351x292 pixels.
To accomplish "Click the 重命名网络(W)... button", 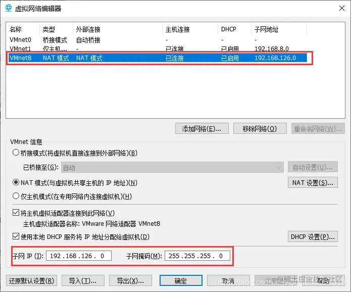I will click(318, 128).
